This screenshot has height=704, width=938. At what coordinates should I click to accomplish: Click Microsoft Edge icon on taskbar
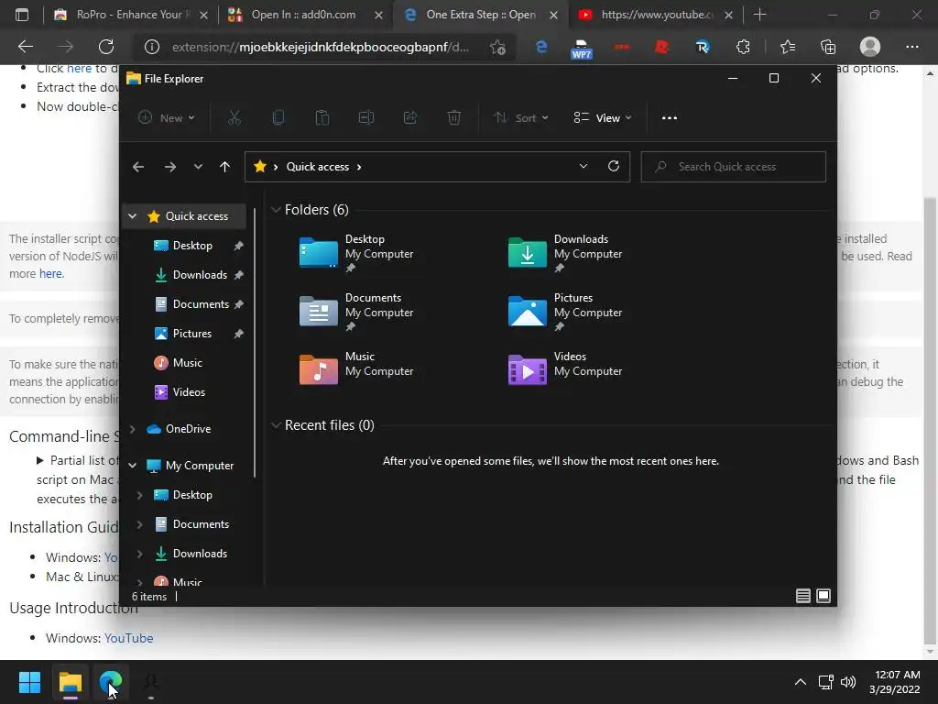coord(111,682)
